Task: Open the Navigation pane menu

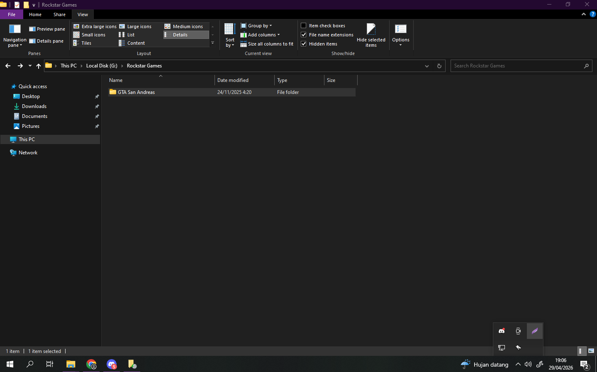Action: (15, 35)
